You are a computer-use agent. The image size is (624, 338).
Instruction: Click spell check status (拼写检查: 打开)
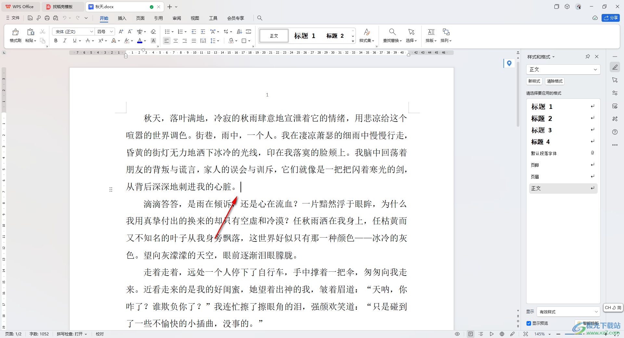[72, 334]
